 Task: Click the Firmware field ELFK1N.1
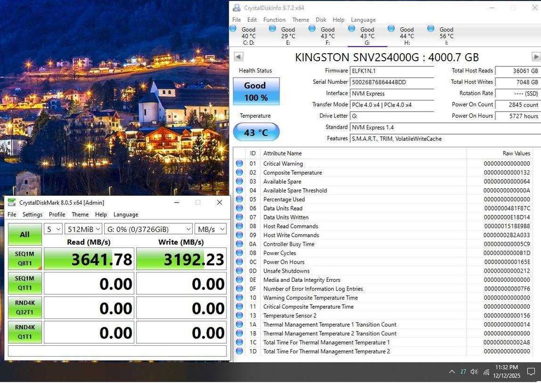[392, 71]
